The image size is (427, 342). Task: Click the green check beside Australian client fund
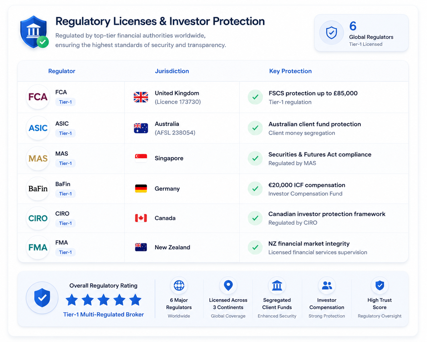255,128
